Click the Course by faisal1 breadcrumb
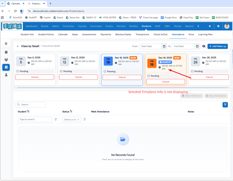Image resolution: width=233 pixels, height=181 pixels. 51,46
